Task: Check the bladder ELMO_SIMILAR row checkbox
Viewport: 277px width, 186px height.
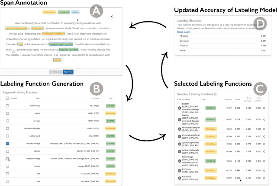Action: (7, 151)
